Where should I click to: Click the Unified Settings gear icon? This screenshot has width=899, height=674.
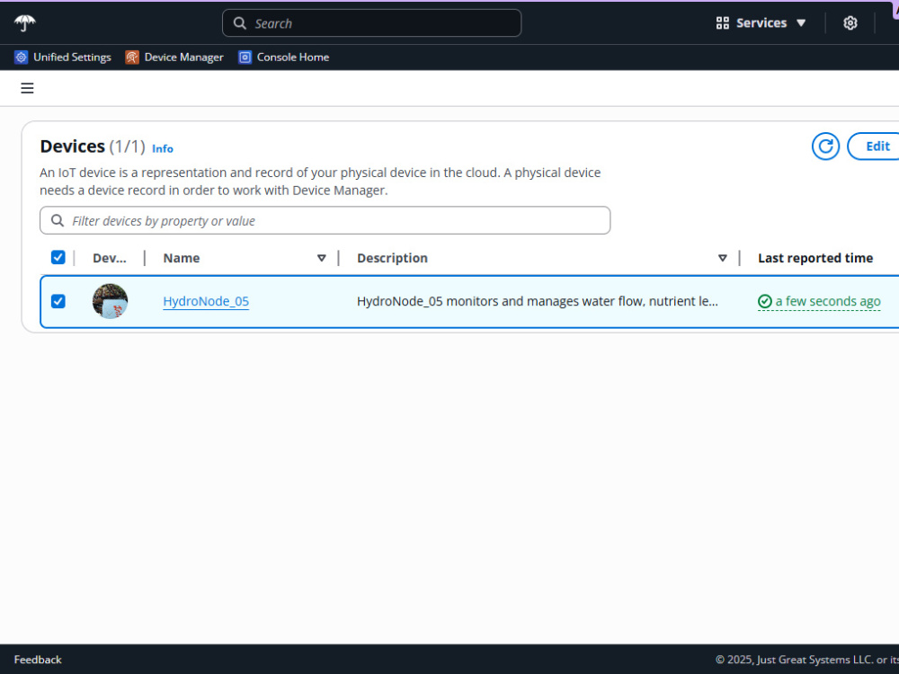(x=21, y=58)
